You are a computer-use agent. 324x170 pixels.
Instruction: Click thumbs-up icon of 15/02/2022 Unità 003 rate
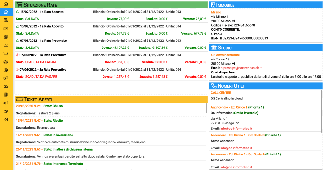pos(18,12)
